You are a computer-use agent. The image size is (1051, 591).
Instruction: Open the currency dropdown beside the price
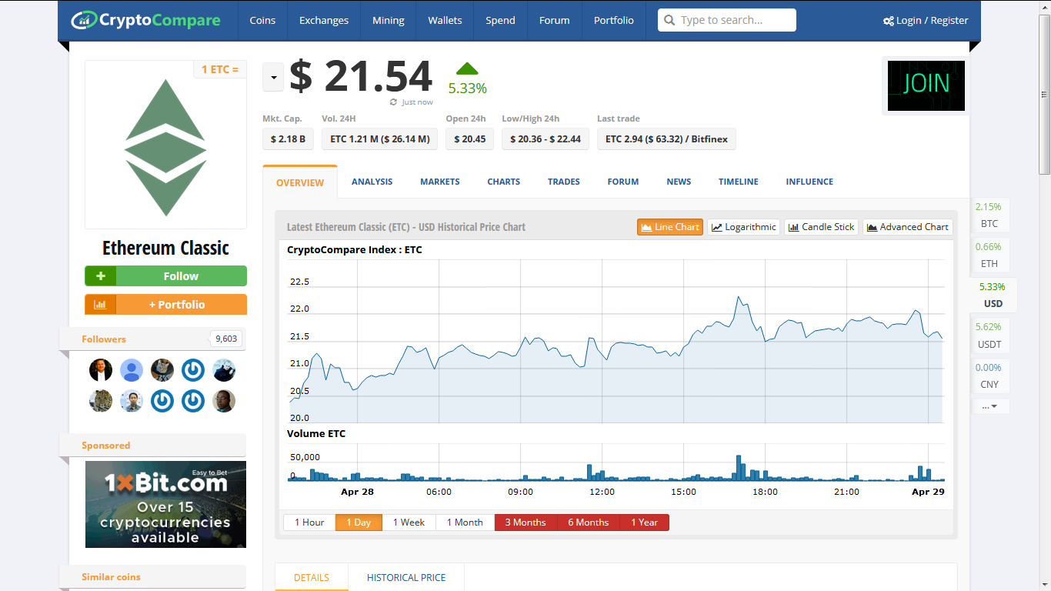click(273, 78)
